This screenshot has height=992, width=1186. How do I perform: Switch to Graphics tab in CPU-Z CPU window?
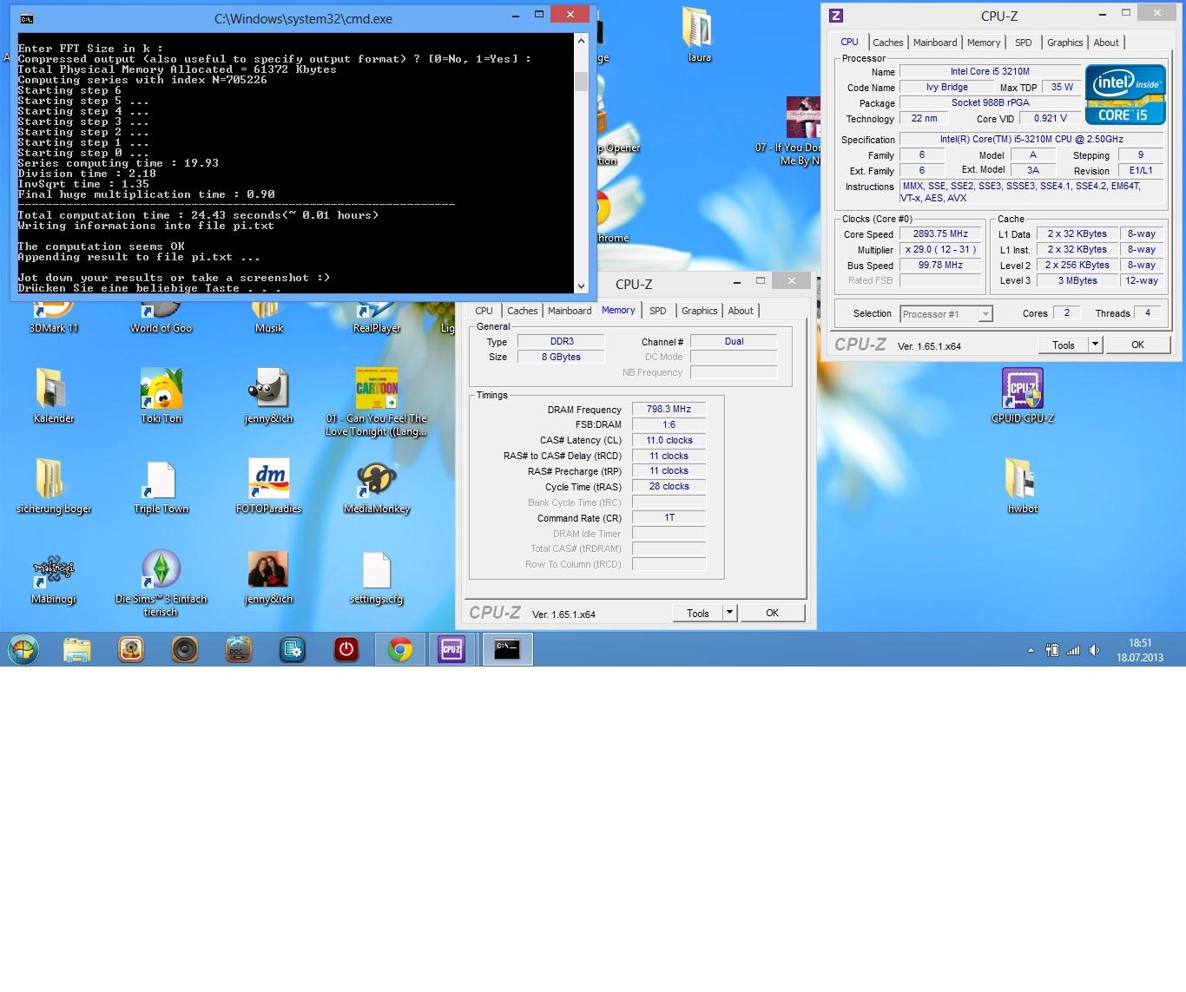[1064, 43]
